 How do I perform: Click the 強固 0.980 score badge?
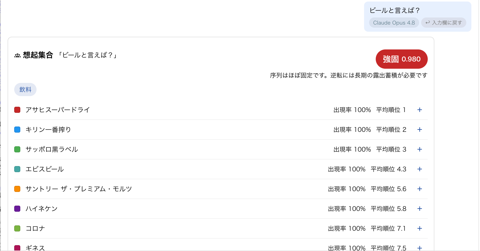coord(402,59)
